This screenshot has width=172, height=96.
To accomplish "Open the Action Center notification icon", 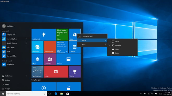I will [156, 94].
